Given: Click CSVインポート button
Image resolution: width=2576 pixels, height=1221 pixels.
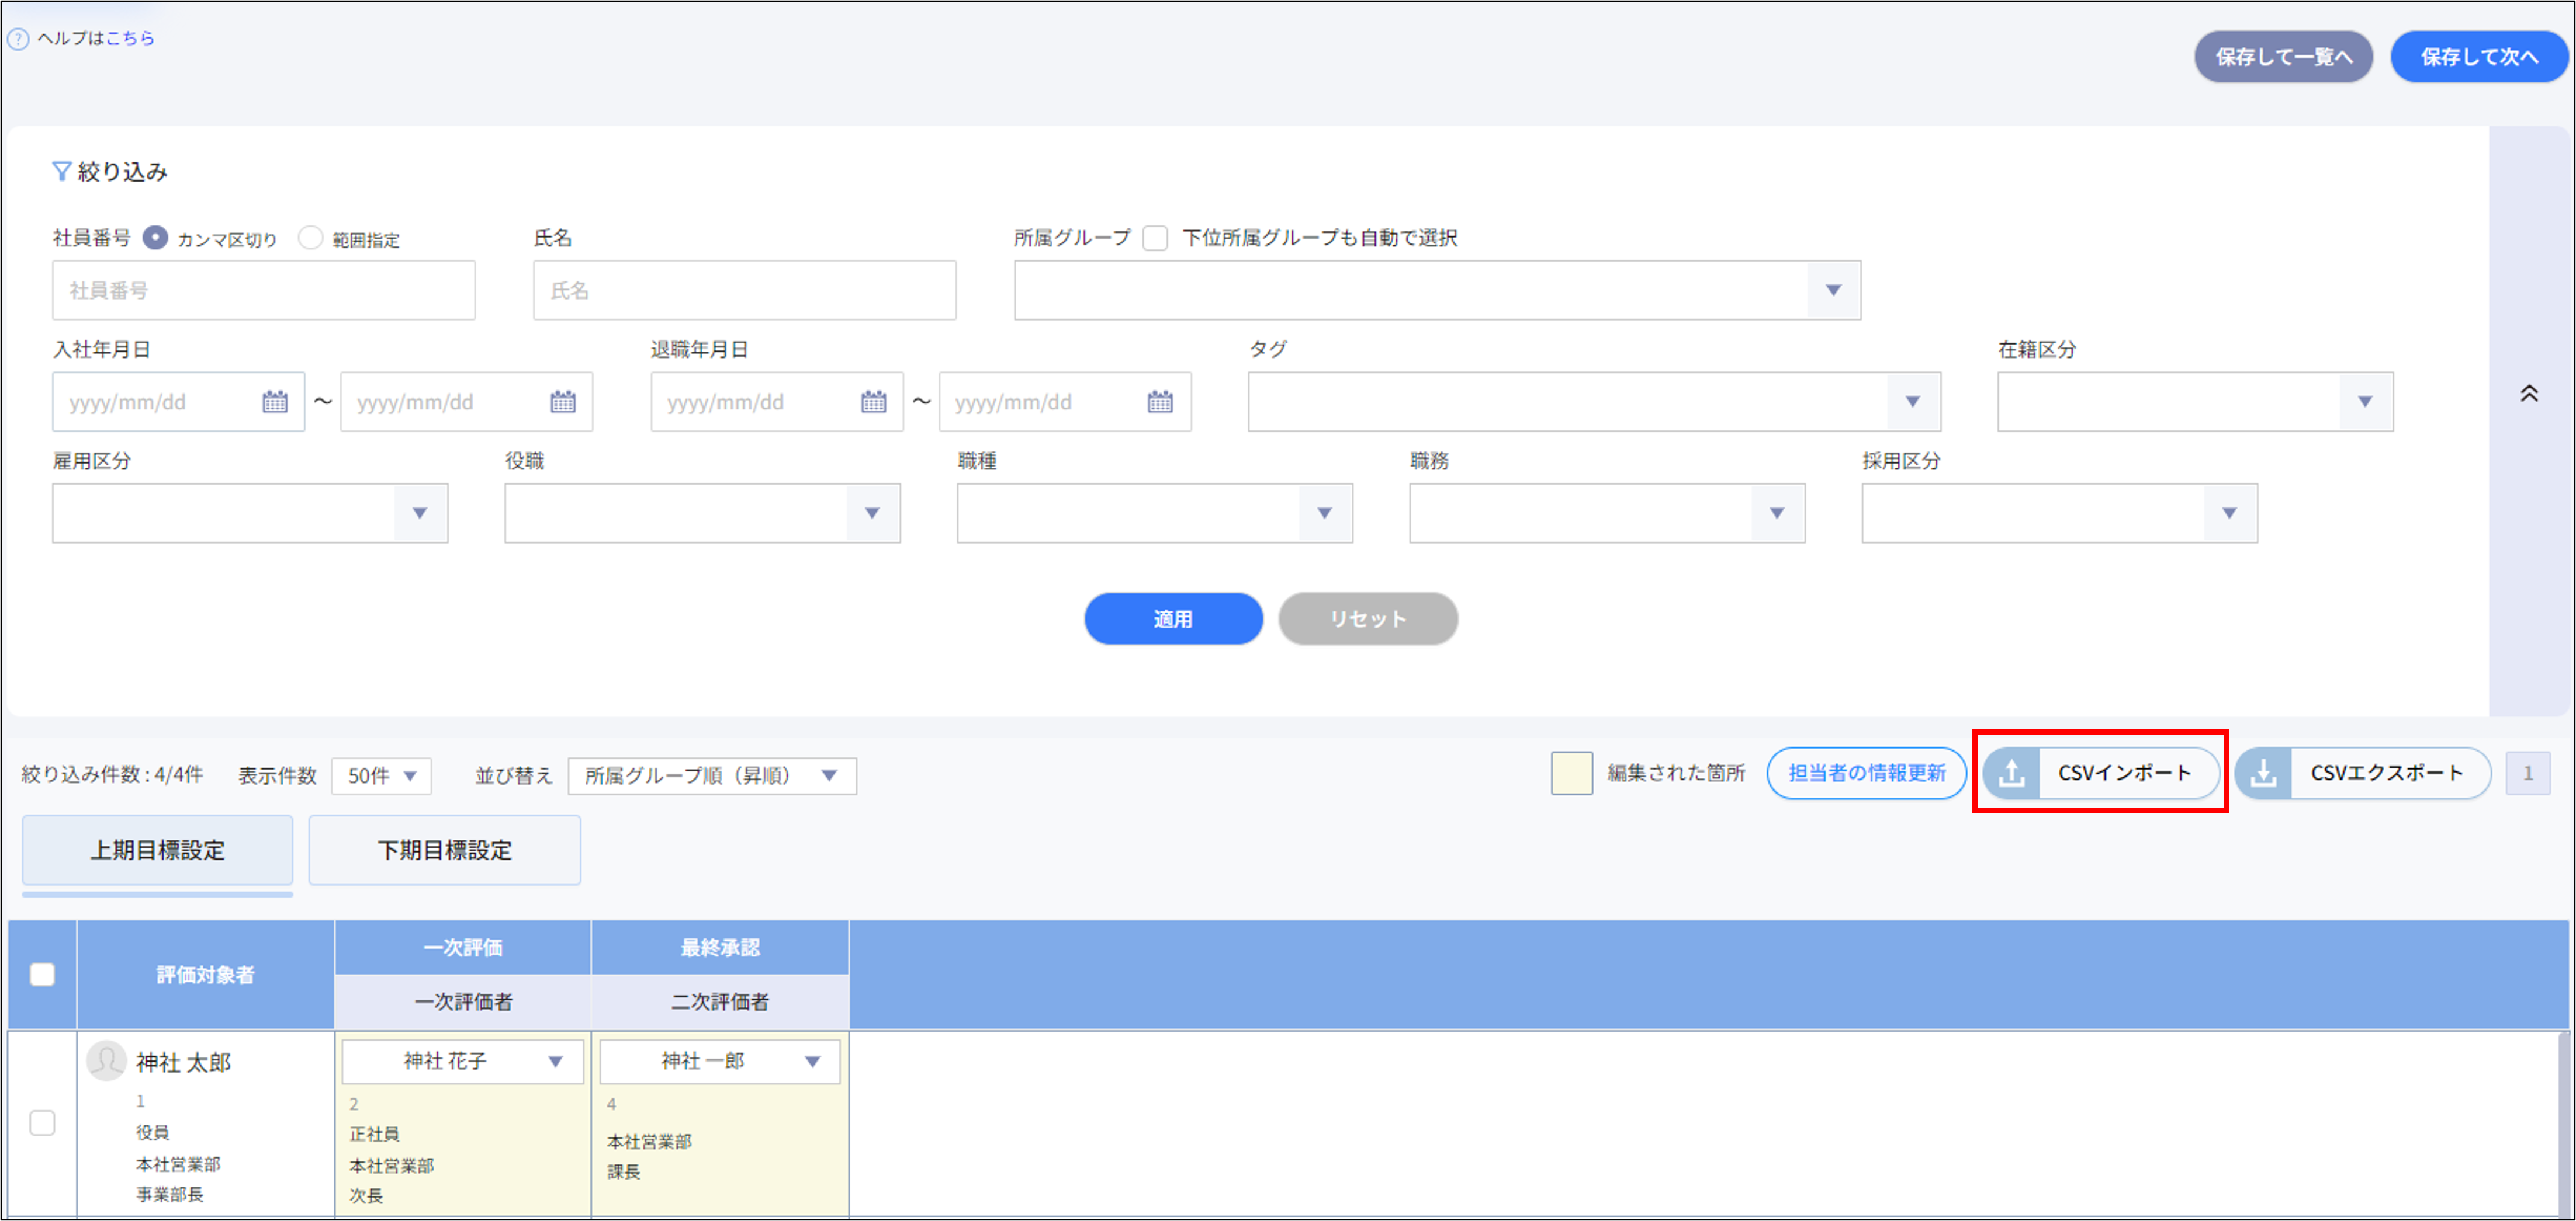Looking at the screenshot, I should point(2101,773).
